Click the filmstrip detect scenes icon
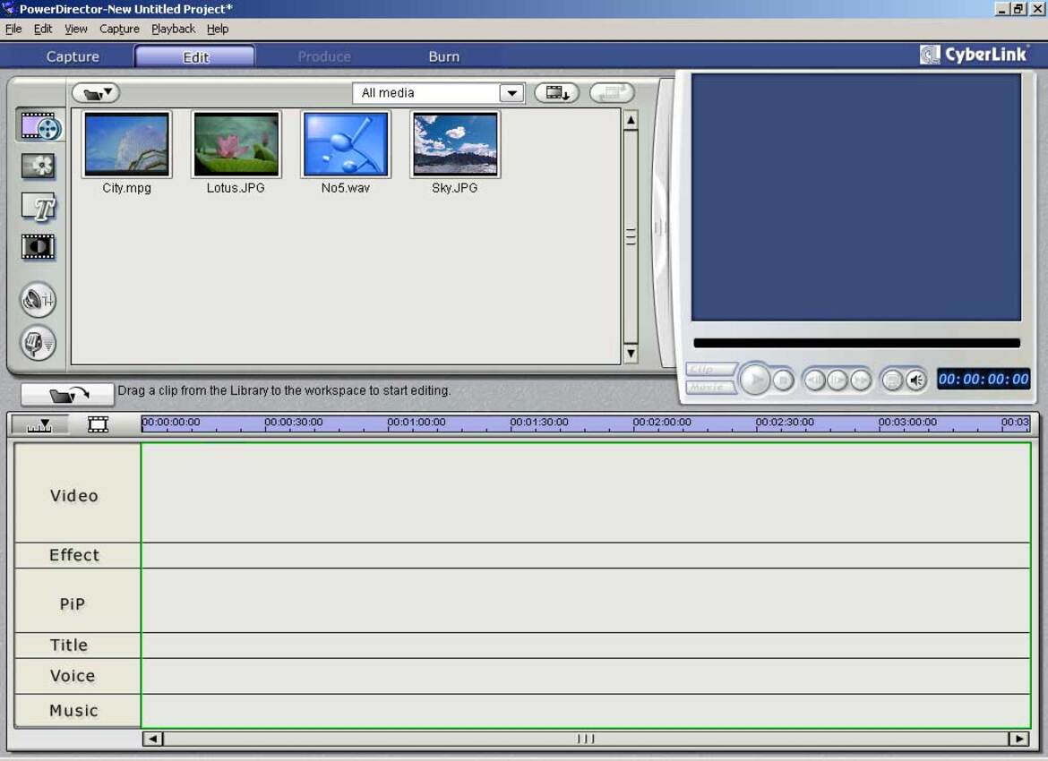 [557, 93]
